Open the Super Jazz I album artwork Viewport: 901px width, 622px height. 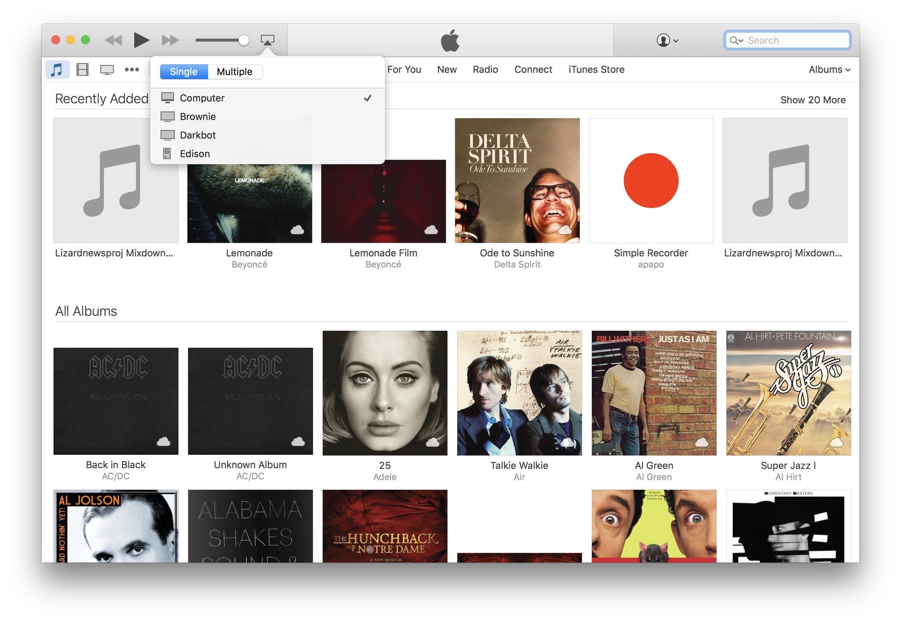click(788, 393)
